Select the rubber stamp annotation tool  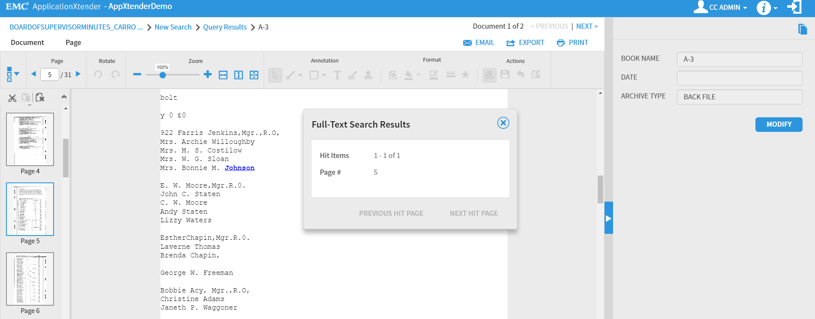368,75
